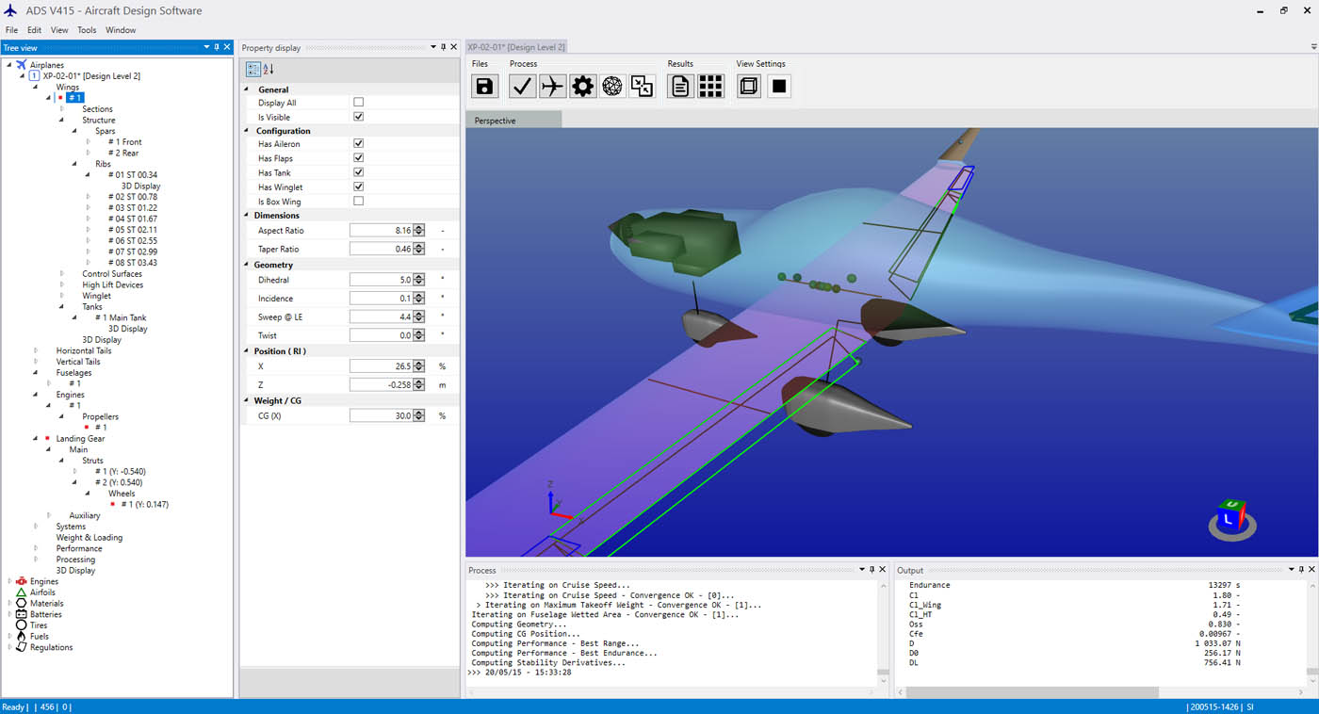Click the black square view settings icon

click(x=779, y=87)
